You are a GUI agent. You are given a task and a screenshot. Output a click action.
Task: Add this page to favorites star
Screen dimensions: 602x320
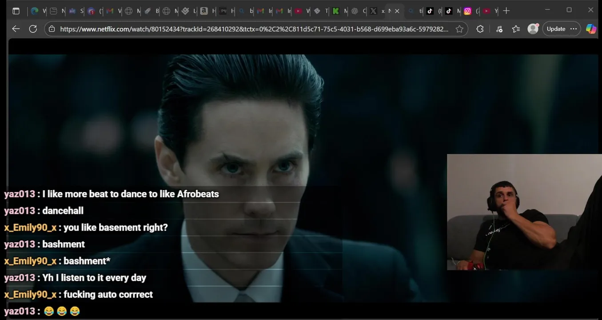(x=459, y=29)
